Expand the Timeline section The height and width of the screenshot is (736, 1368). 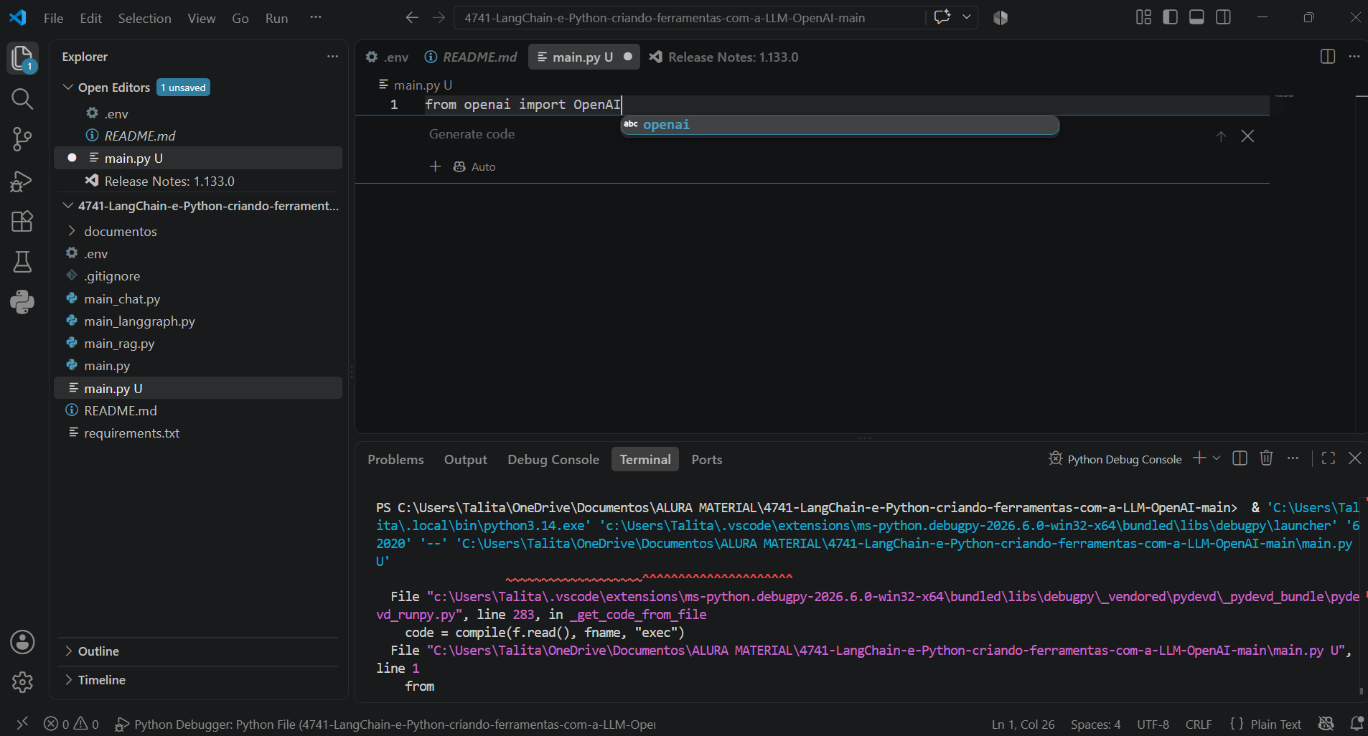pos(102,680)
